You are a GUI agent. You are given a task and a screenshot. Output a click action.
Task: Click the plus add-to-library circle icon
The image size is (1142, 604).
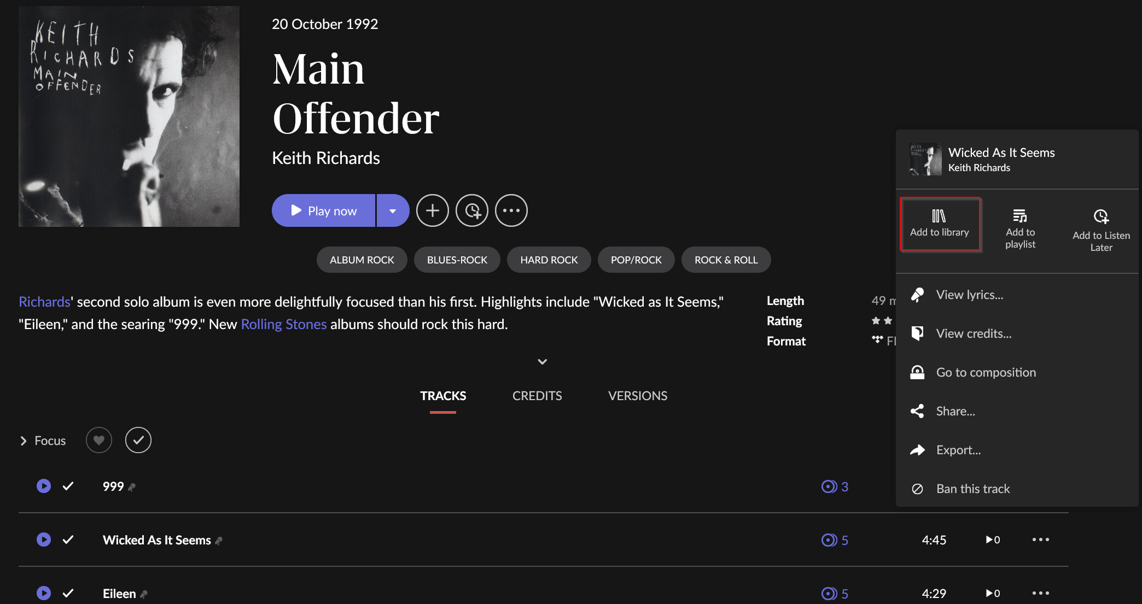click(433, 210)
